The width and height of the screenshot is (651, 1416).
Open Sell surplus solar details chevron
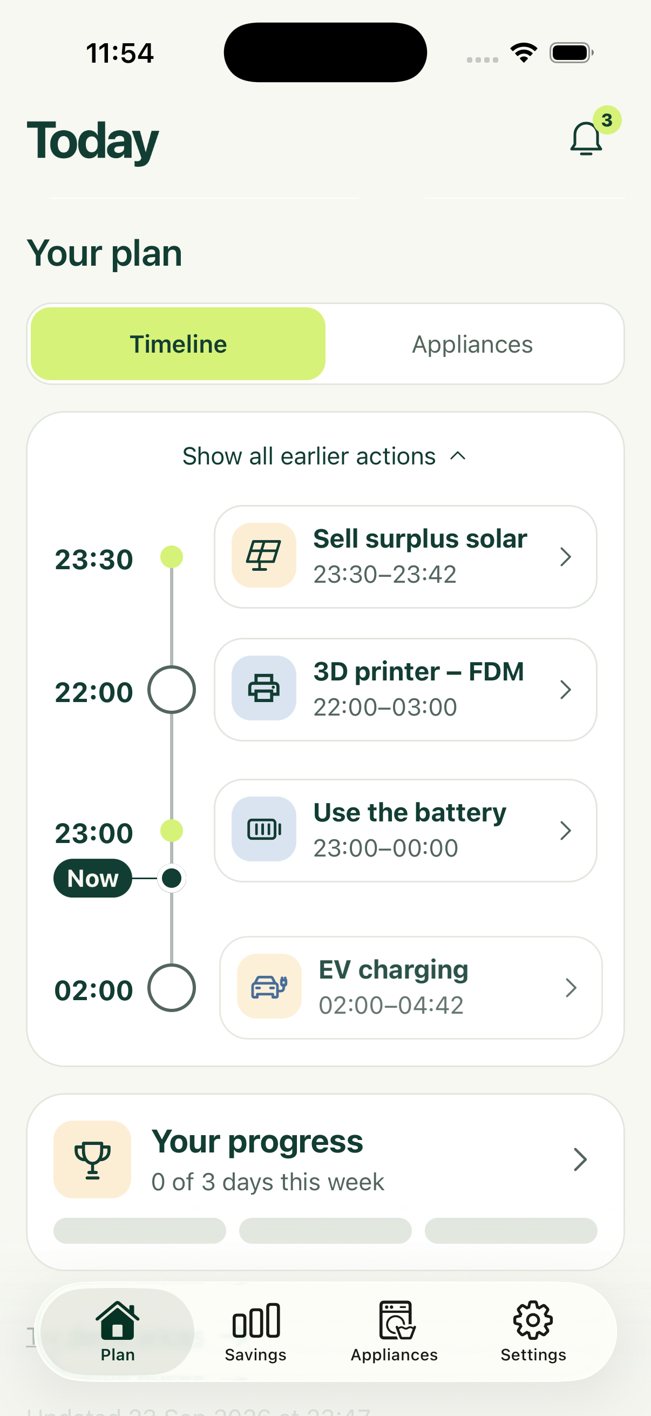click(565, 556)
